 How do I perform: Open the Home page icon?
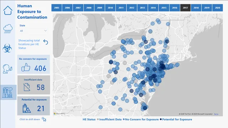(8, 10)
